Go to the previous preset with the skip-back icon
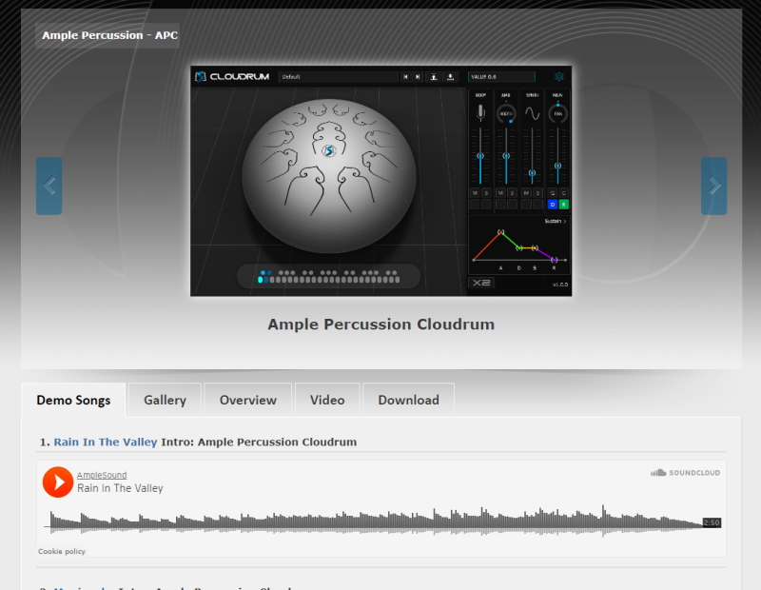The width and height of the screenshot is (761, 590). click(x=405, y=77)
